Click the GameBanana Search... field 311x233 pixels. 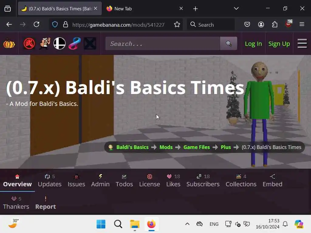pos(163,43)
